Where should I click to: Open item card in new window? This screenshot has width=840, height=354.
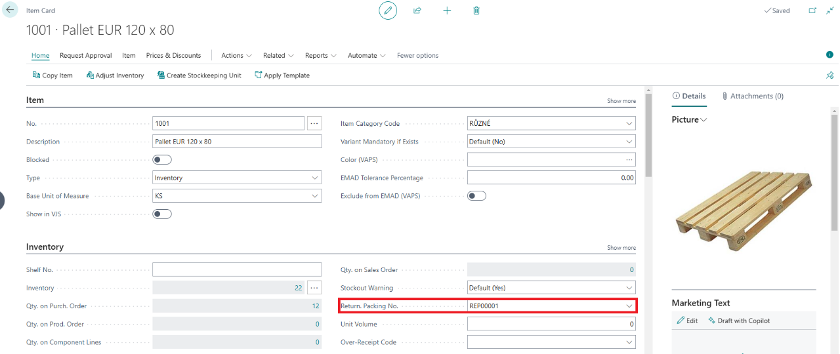pos(812,10)
